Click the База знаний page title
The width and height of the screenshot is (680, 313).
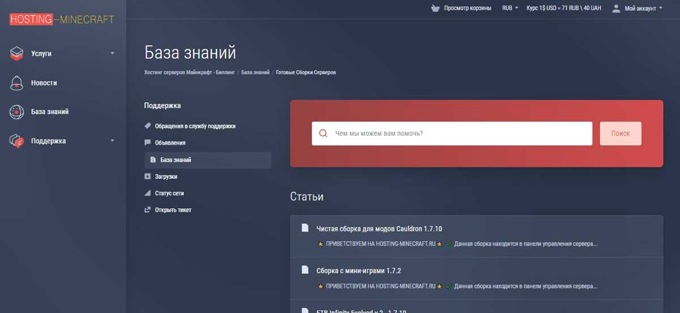(x=190, y=53)
